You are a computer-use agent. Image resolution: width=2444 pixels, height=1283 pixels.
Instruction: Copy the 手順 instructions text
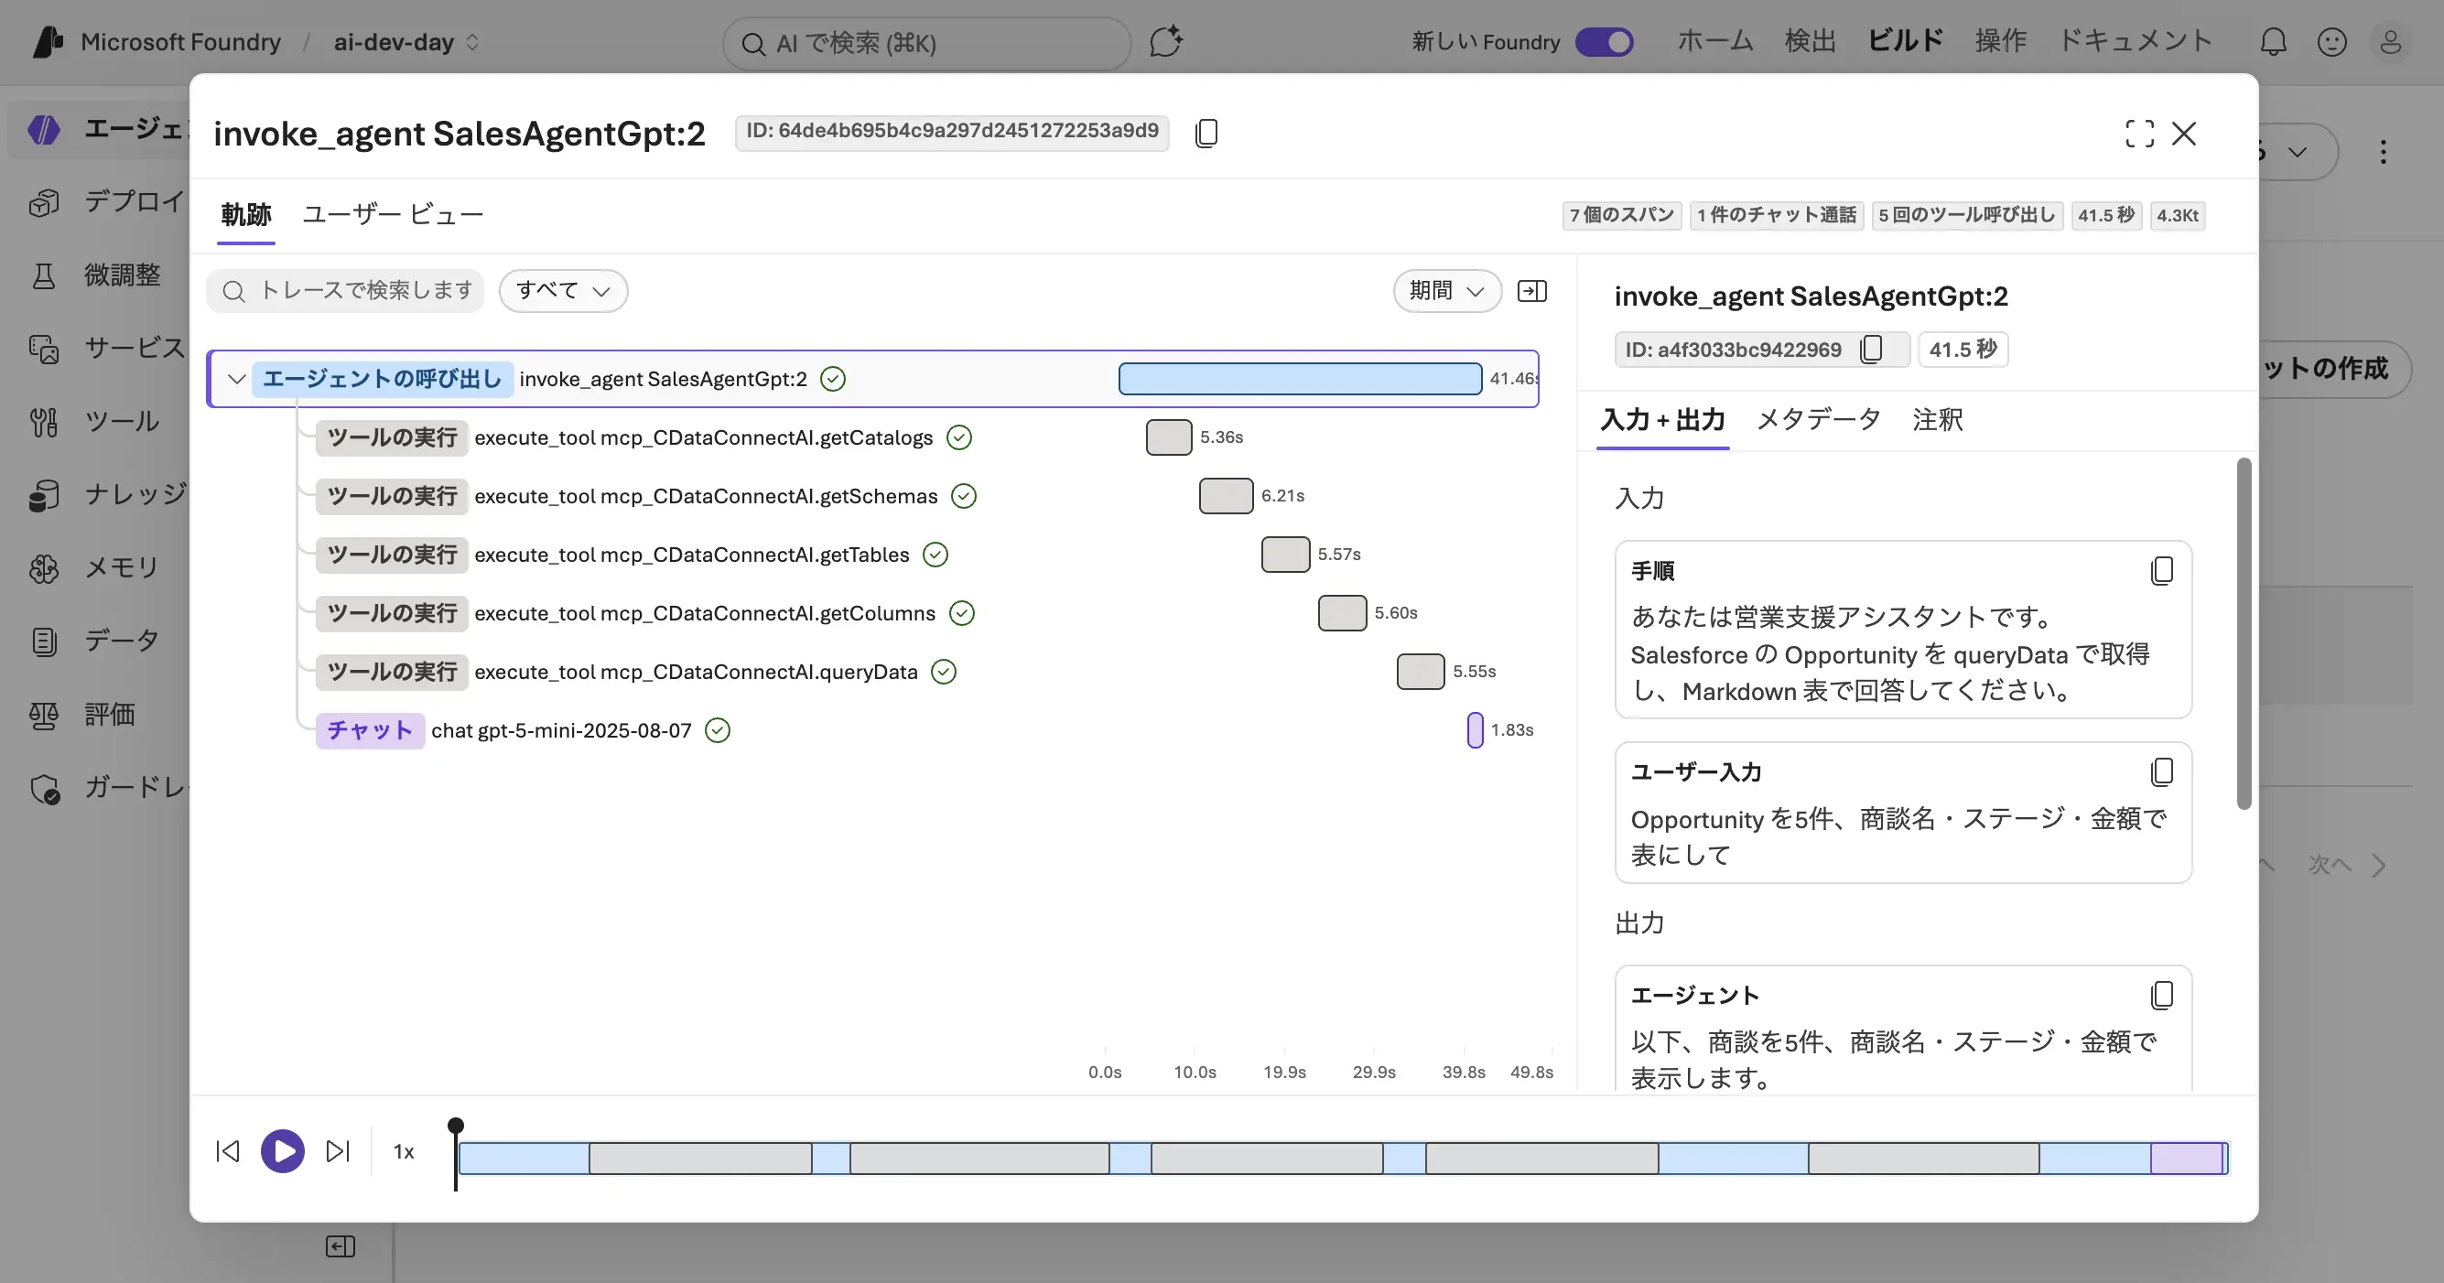pyautogui.click(x=2161, y=571)
